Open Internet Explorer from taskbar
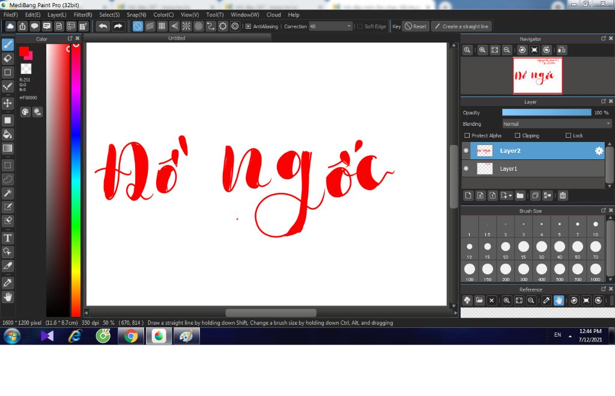The height and width of the screenshot is (396, 615). [x=75, y=336]
